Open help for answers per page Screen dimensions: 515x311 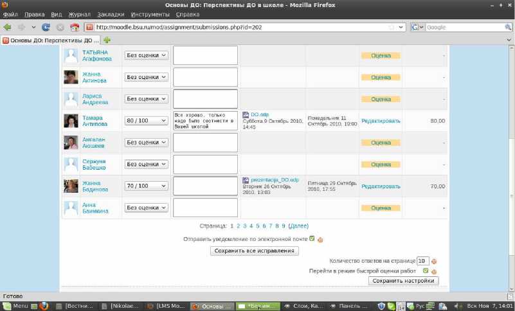click(x=434, y=262)
